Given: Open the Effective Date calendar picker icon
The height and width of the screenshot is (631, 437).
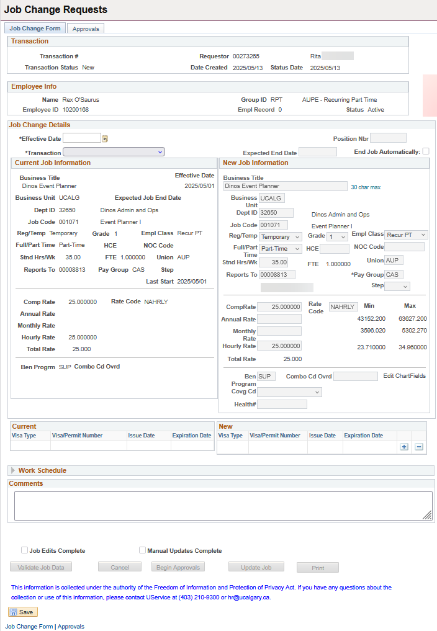Looking at the screenshot, I should click(x=105, y=138).
